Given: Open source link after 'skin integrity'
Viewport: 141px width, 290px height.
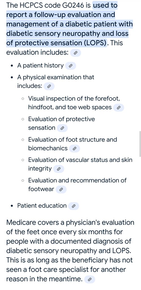Looking at the screenshot, I should pyautogui.click(x=58, y=169).
